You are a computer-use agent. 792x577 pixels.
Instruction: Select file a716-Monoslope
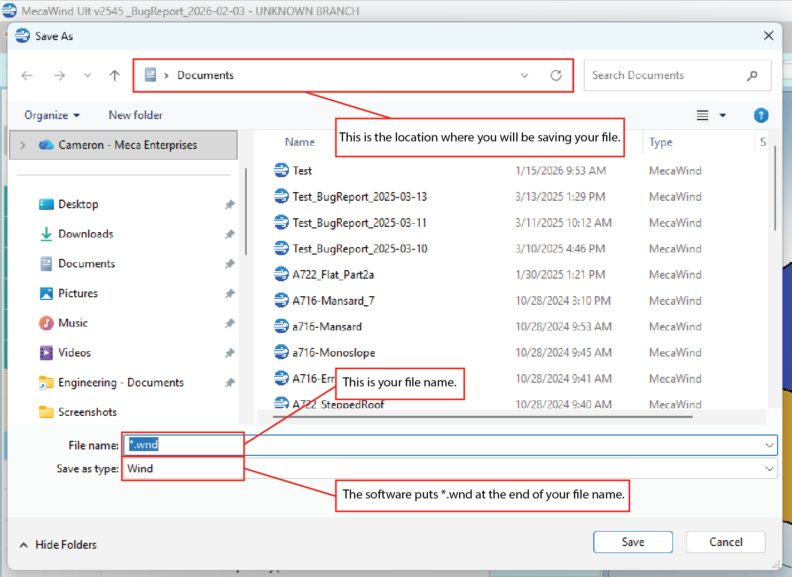click(333, 353)
